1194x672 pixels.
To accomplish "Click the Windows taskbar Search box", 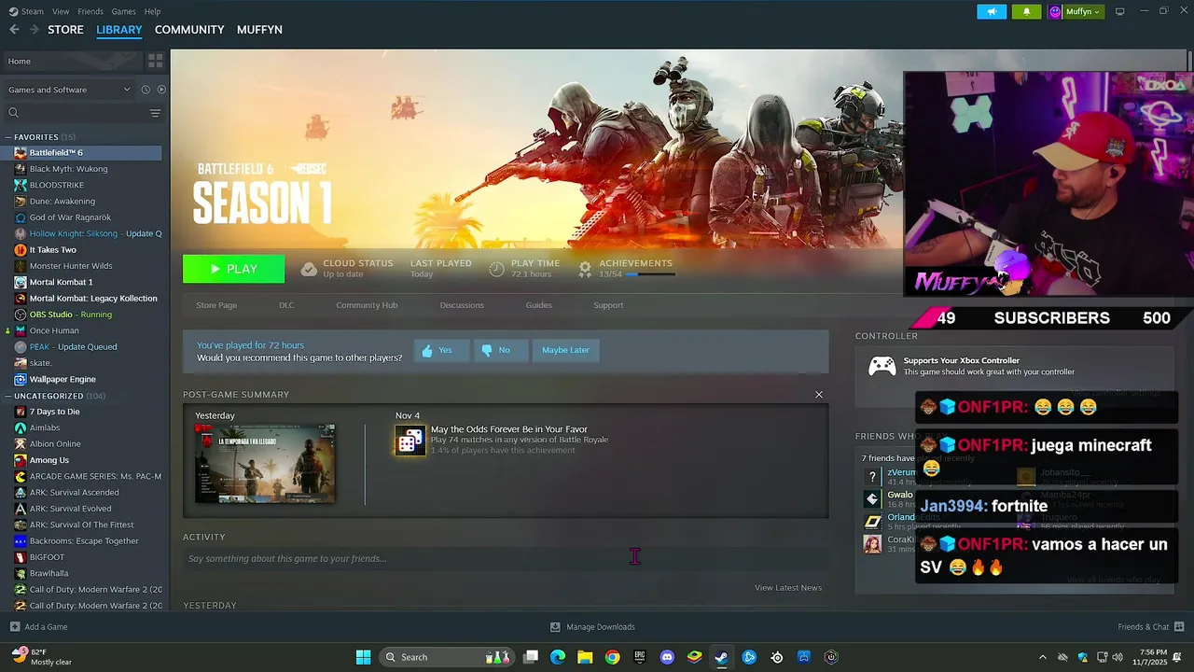I will click(446, 657).
